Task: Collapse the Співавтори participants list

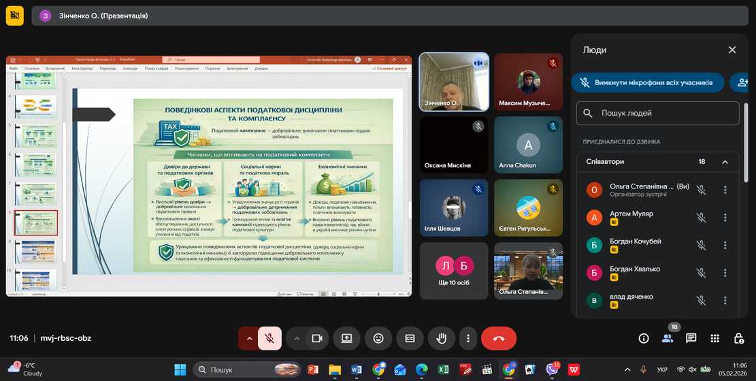Action: (725, 162)
